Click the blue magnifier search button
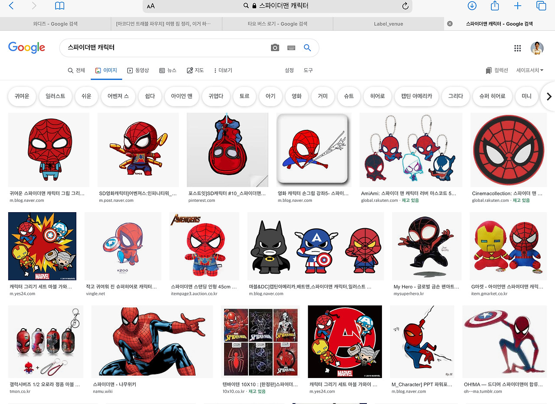 click(307, 48)
